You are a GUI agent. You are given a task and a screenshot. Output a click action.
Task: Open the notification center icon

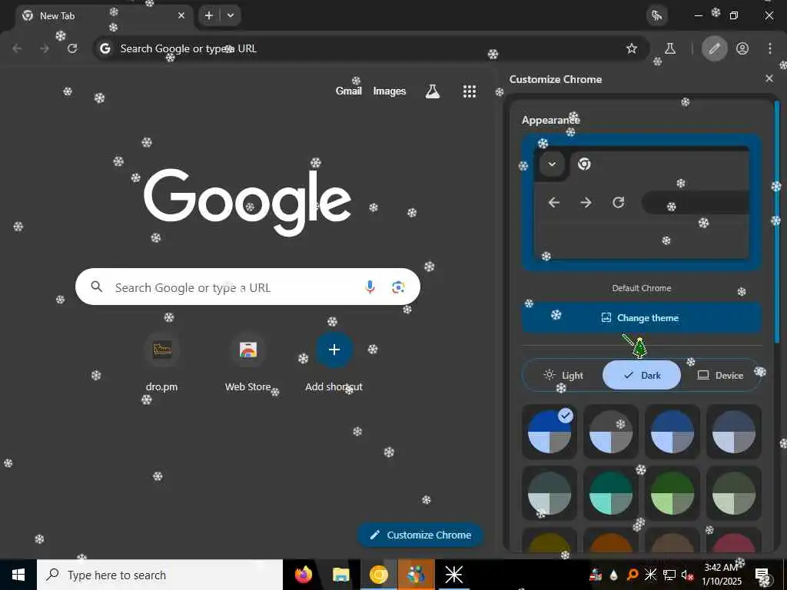coord(763,575)
